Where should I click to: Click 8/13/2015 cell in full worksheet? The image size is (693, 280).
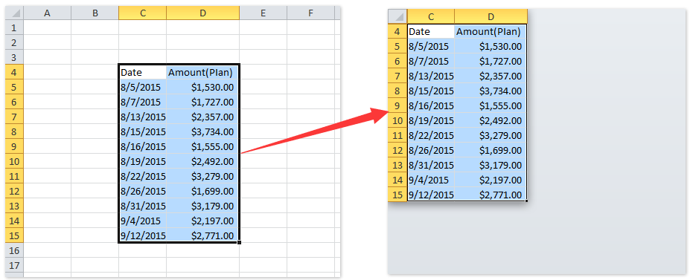tap(143, 117)
